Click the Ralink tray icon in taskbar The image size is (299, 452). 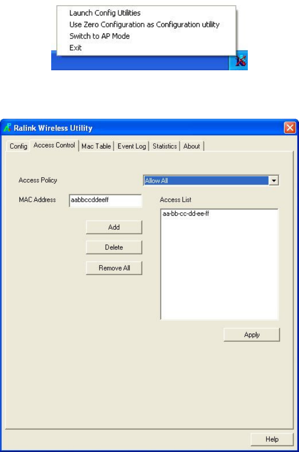click(x=241, y=61)
